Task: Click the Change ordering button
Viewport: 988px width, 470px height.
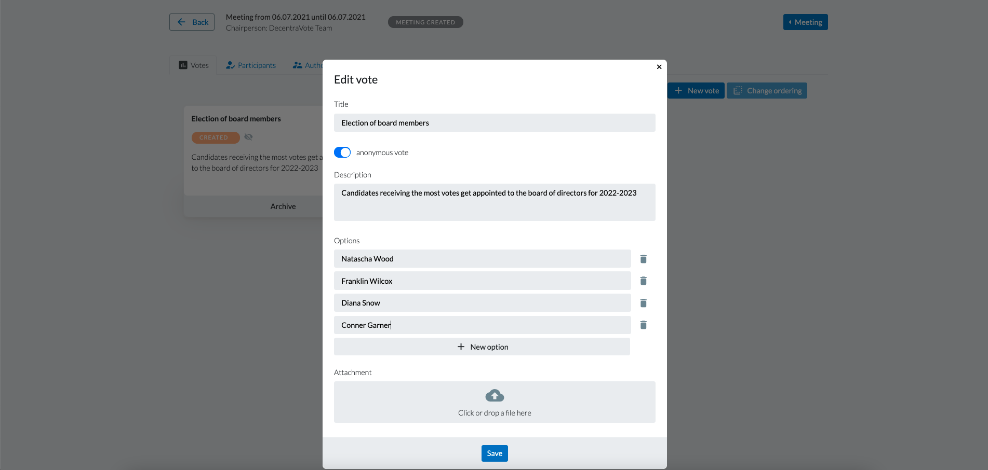Action: click(767, 91)
